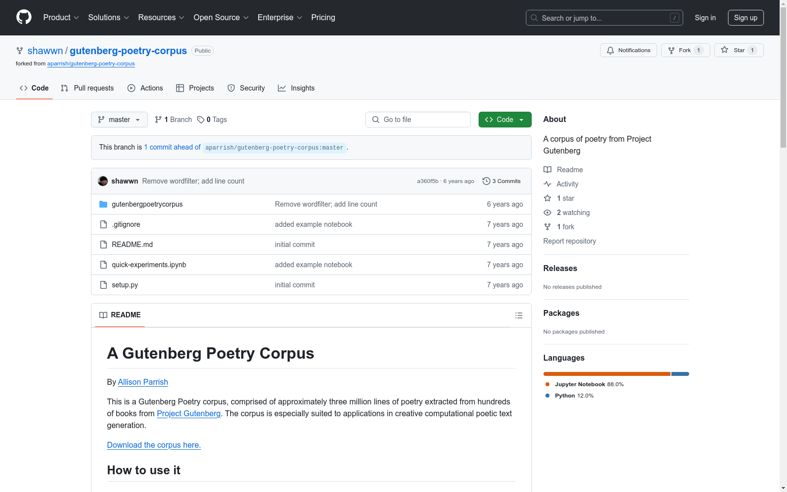Open the quick-experiments.ipynb file
787x492 pixels.
pos(149,265)
